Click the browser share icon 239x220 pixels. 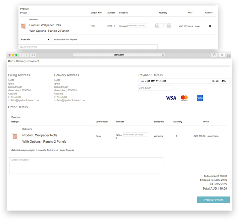tap(214, 55)
